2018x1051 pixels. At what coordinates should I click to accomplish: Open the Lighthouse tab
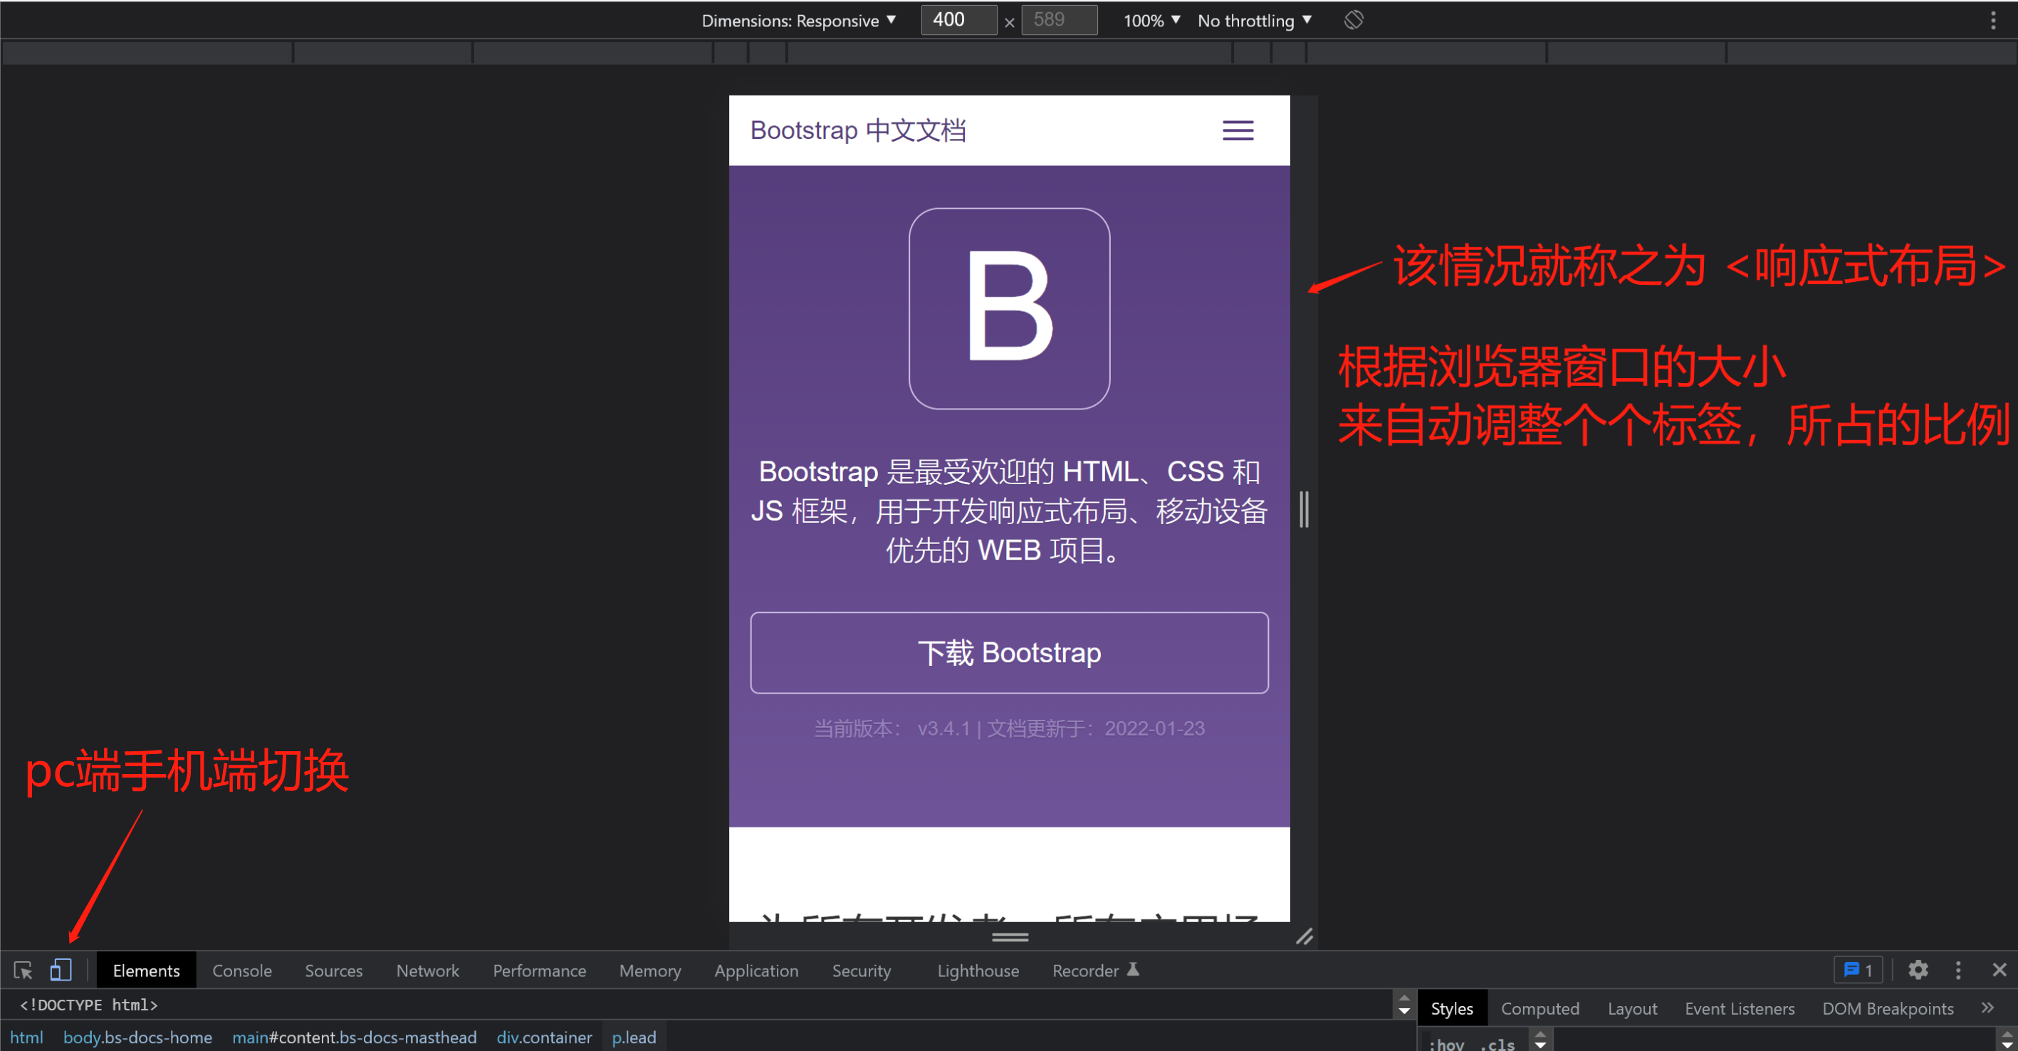pyautogui.click(x=978, y=971)
